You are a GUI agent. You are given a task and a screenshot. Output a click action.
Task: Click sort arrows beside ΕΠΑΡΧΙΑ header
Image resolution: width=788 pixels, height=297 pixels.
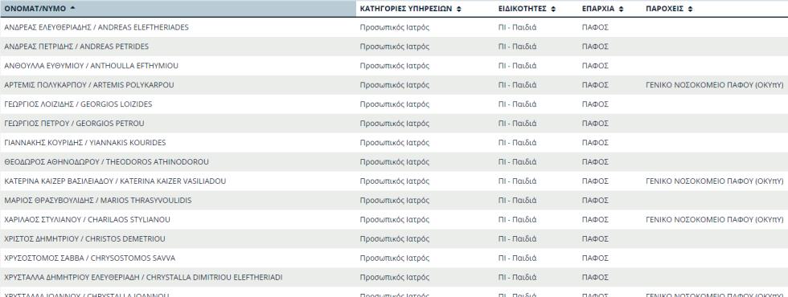point(621,9)
